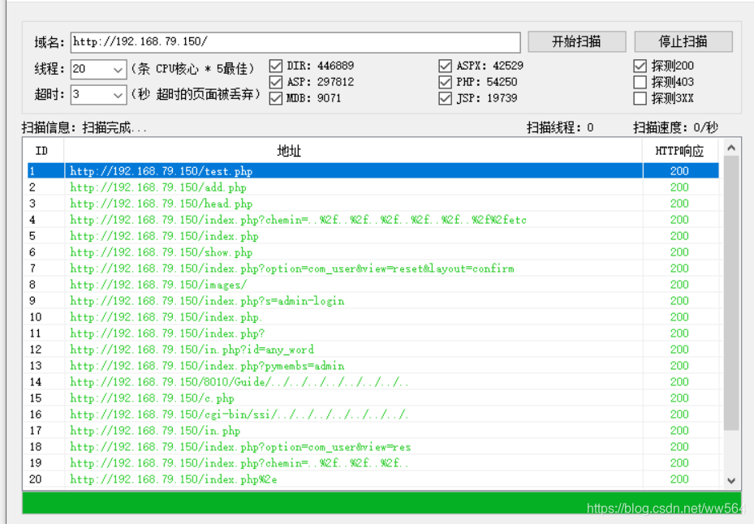Screen dimensions: 754x524
Task: Toggle the MDB: 9071 checkbox
Action: (276, 98)
